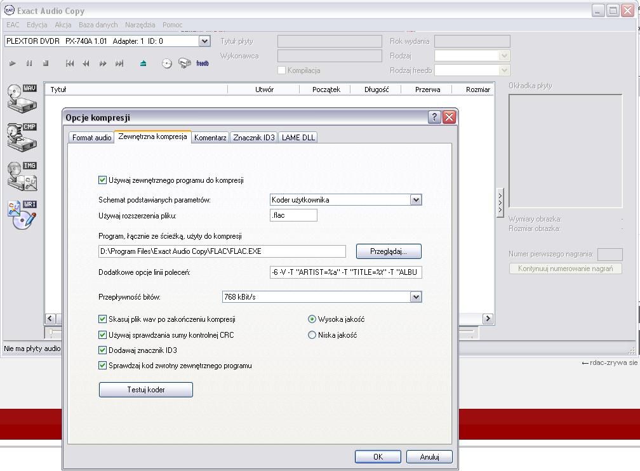This screenshot has width=640, height=471.
Task: Click the Stop playback icon
Action: tap(46, 63)
